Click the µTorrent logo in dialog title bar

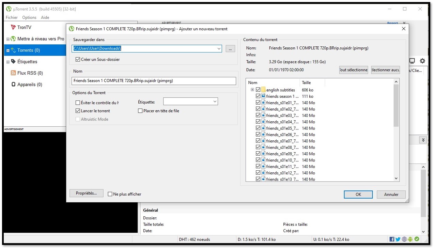tap(72, 29)
